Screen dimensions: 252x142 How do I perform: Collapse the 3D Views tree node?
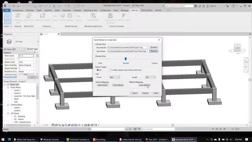8,114
